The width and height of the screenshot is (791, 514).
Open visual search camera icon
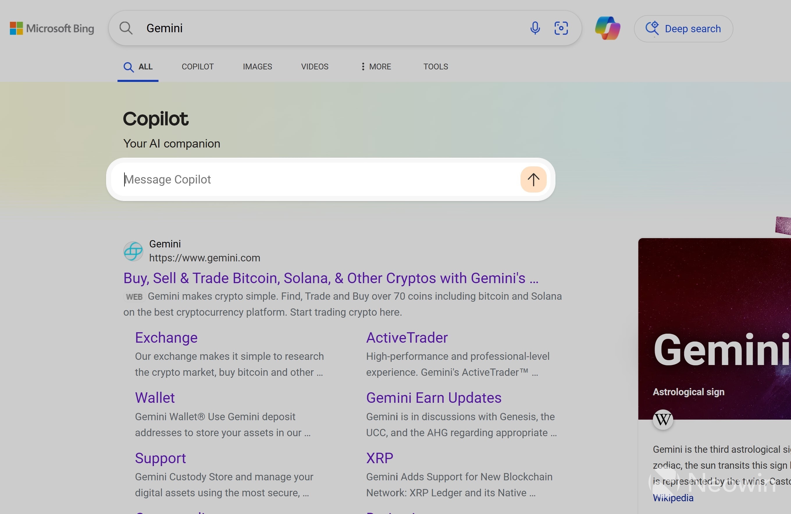(561, 28)
